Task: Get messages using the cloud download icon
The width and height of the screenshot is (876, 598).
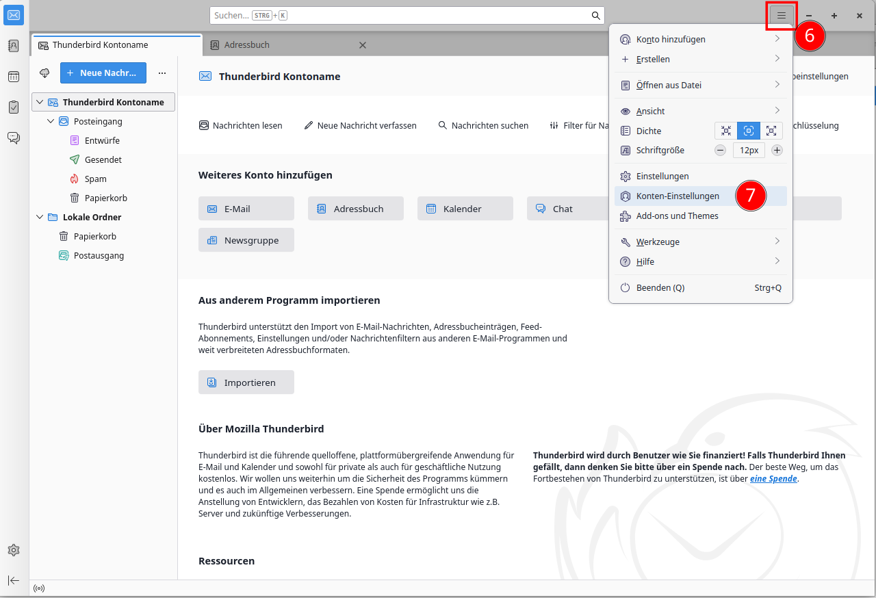Action: [44, 73]
